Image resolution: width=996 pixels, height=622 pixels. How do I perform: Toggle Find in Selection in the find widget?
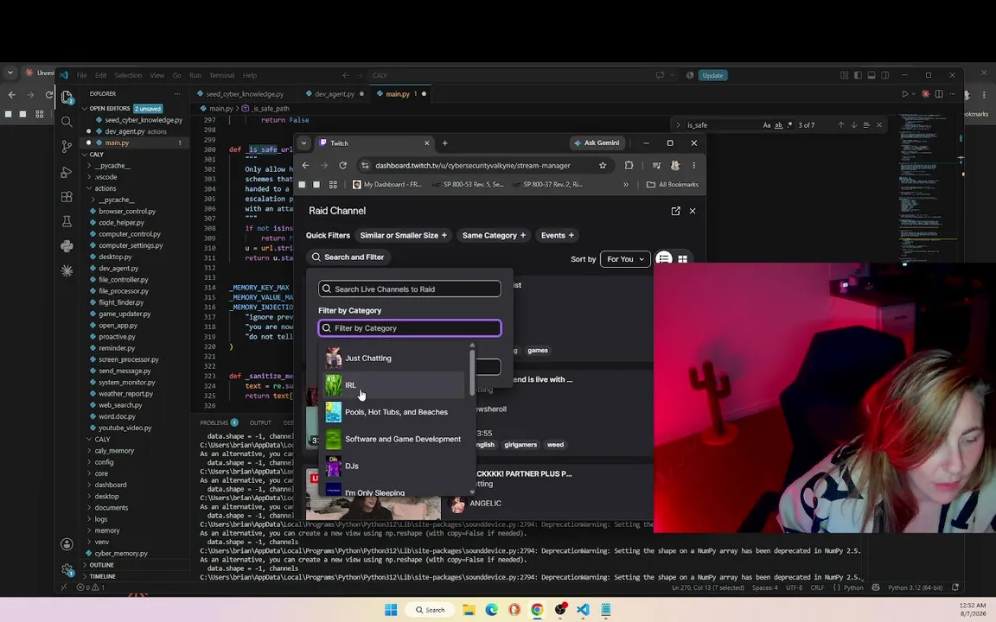coord(866,125)
